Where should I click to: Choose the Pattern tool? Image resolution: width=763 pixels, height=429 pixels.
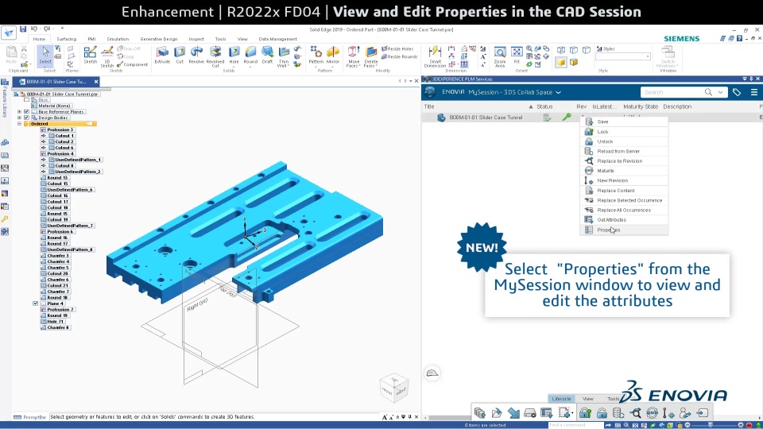(x=316, y=55)
